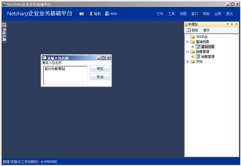The width and height of the screenshot is (241, 166).
Task: Open the 操作 menu in 业务模型 panel
Action: coord(206,30)
